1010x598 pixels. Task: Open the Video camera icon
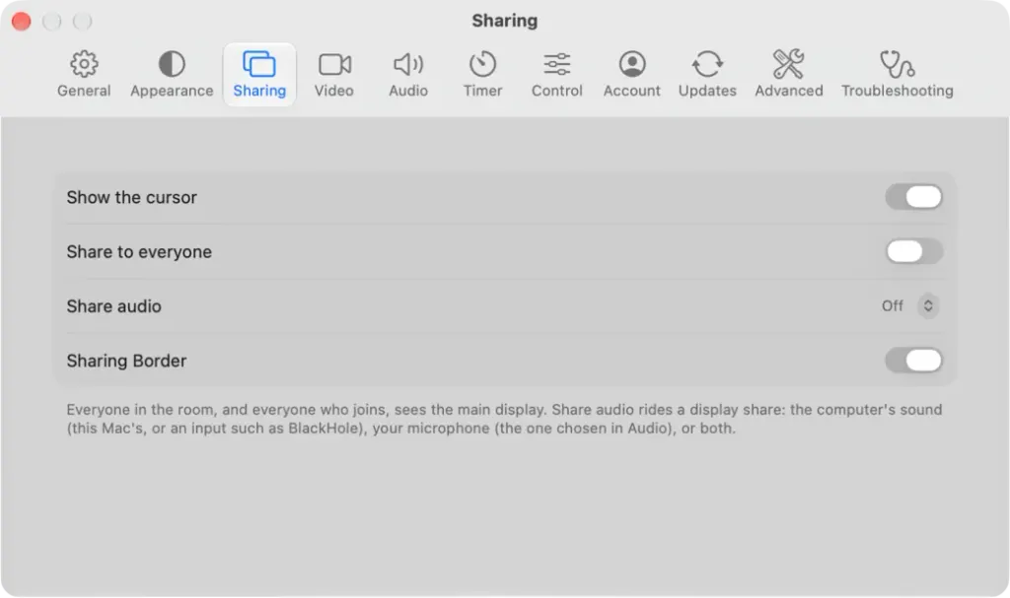(x=334, y=64)
